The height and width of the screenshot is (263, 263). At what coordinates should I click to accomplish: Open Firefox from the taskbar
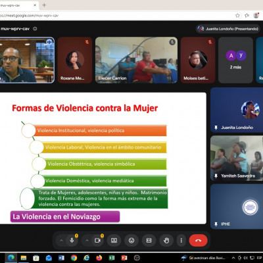click(x=99, y=258)
